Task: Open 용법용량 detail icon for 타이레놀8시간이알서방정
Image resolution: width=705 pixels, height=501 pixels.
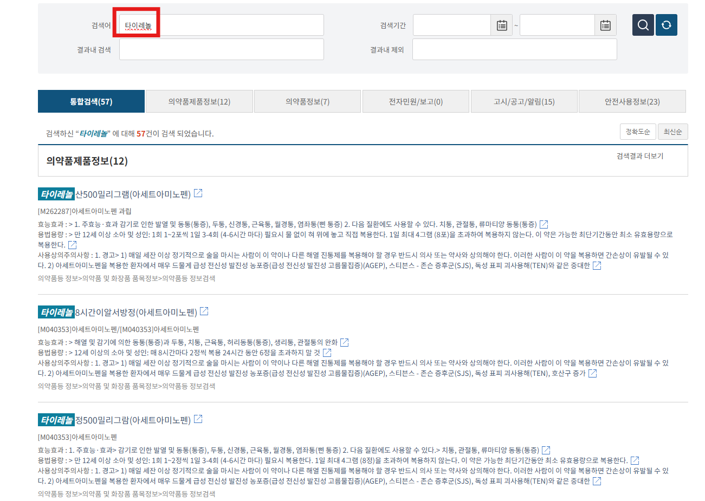Action: pyautogui.click(x=327, y=353)
